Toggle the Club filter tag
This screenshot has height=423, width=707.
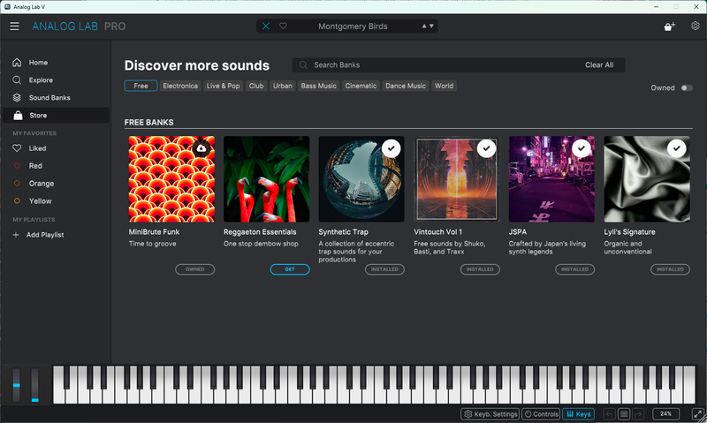tap(256, 86)
